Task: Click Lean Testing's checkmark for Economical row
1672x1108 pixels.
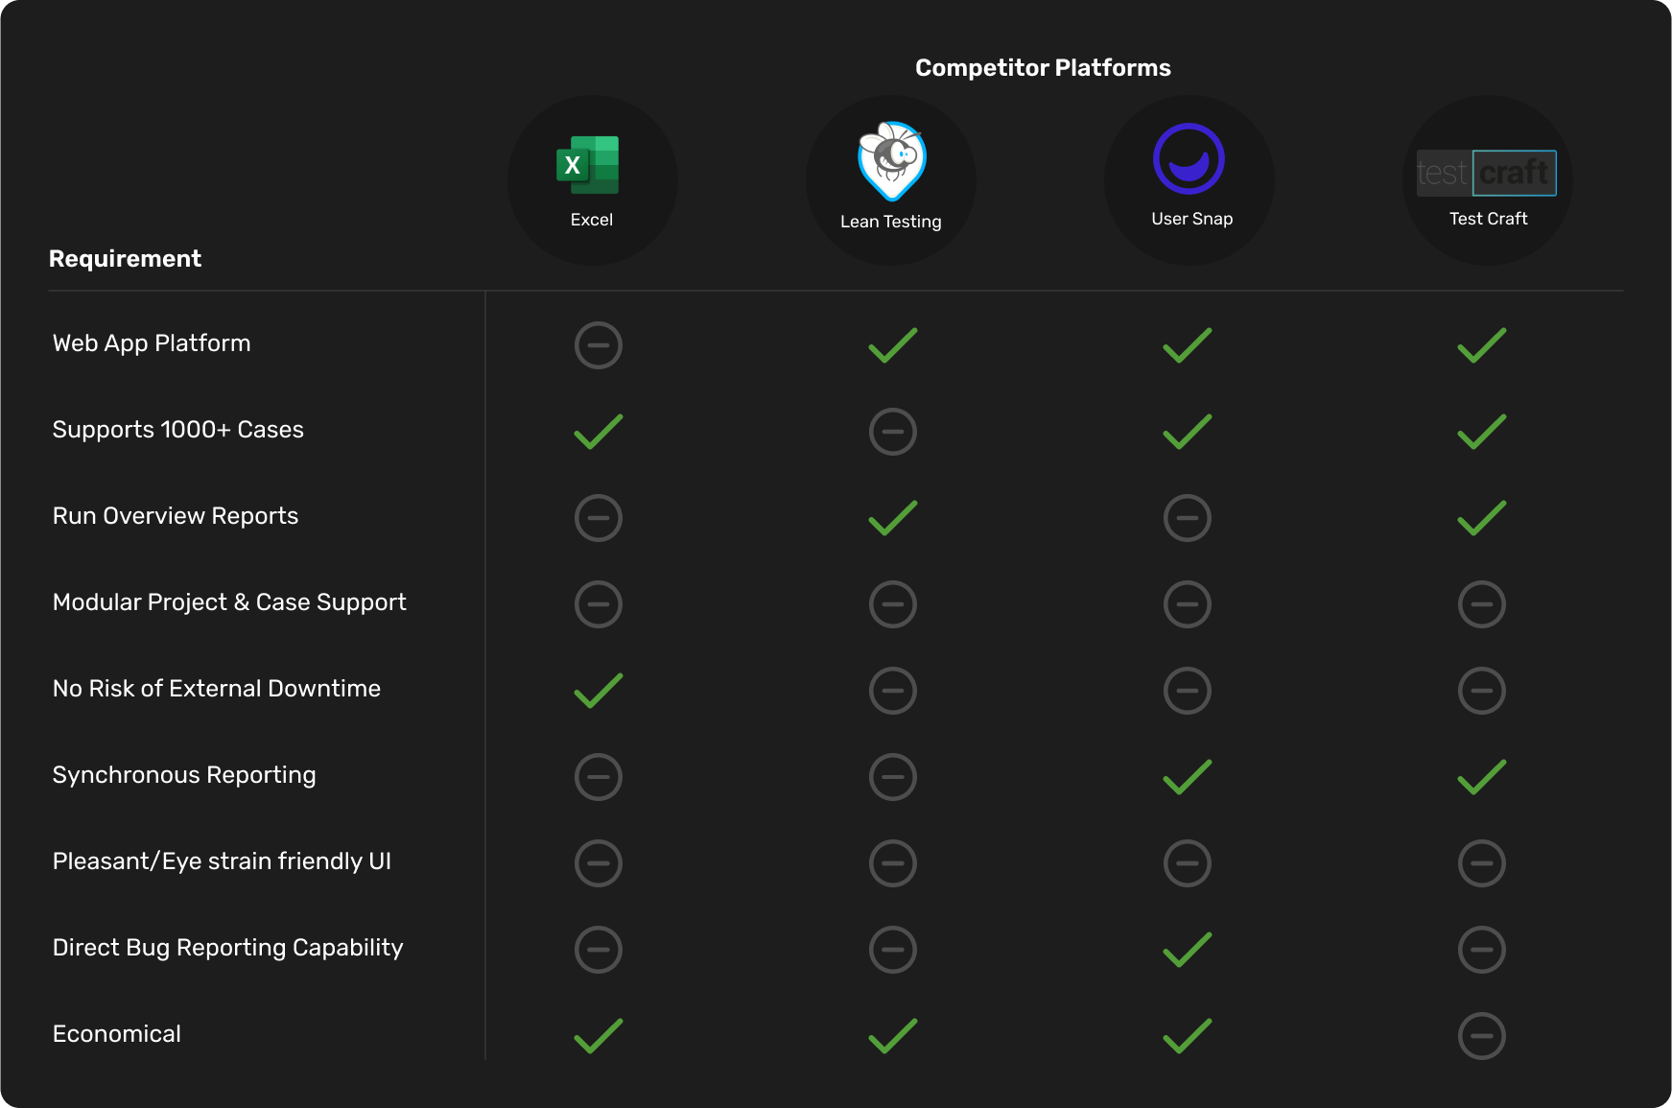Action: (x=892, y=1036)
